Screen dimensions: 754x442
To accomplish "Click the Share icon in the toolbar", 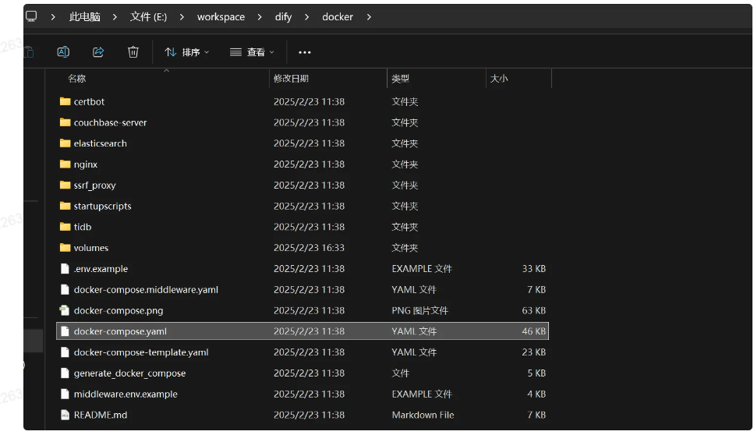I will (98, 52).
